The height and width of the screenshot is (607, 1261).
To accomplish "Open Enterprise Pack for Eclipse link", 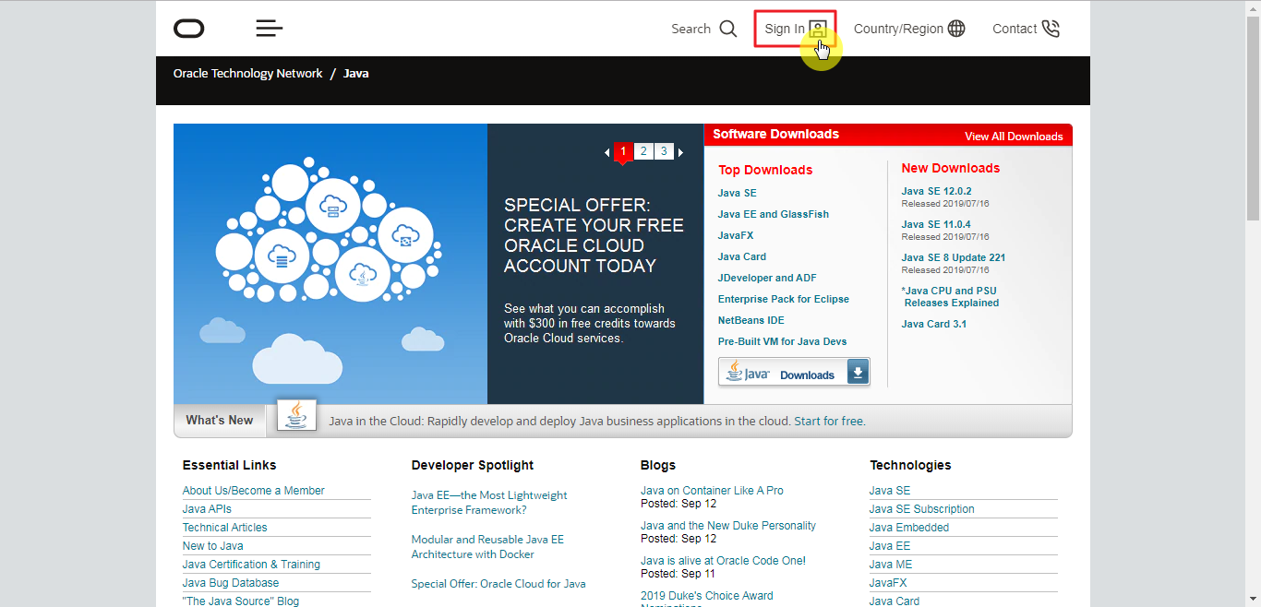I will tap(784, 299).
